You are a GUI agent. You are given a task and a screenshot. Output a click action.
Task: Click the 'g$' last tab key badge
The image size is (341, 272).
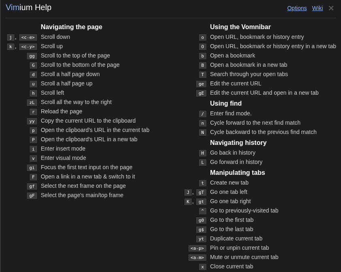tap(201, 230)
